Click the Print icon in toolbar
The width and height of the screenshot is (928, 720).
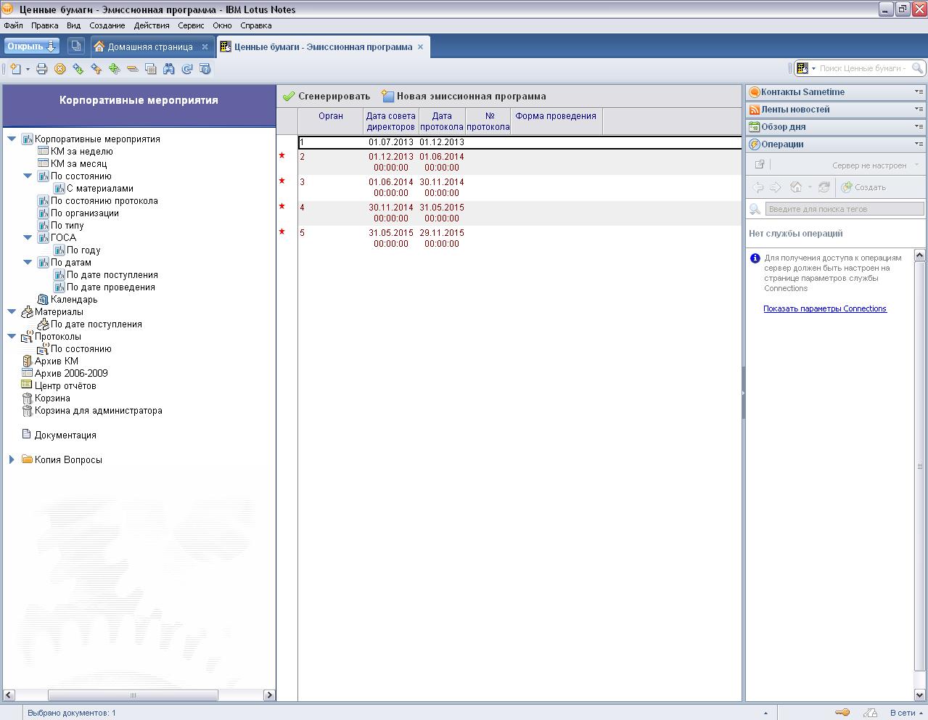(42, 69)
